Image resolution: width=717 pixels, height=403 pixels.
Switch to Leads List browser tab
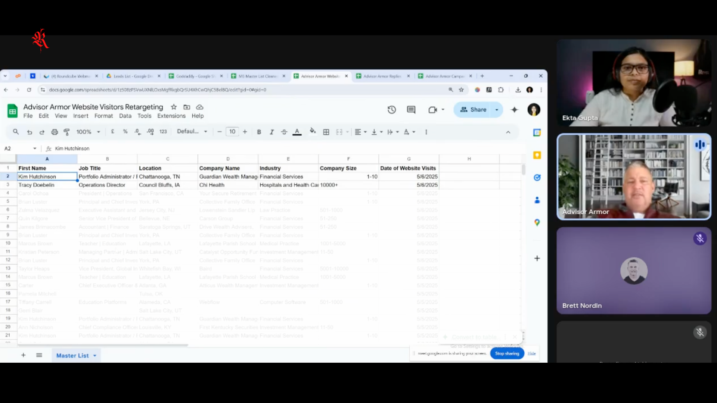pyautogui.click(x=133, y=76)
